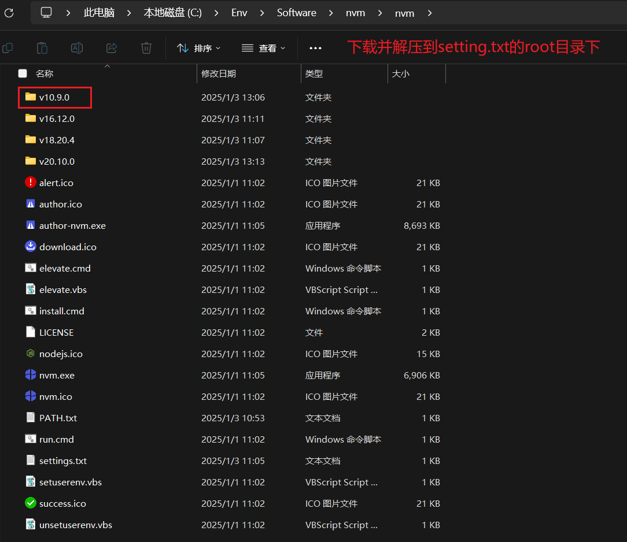This screenshot has width=627, height=542.
Task: Expand the chevron right after Software in path
Action: point(331,13)
